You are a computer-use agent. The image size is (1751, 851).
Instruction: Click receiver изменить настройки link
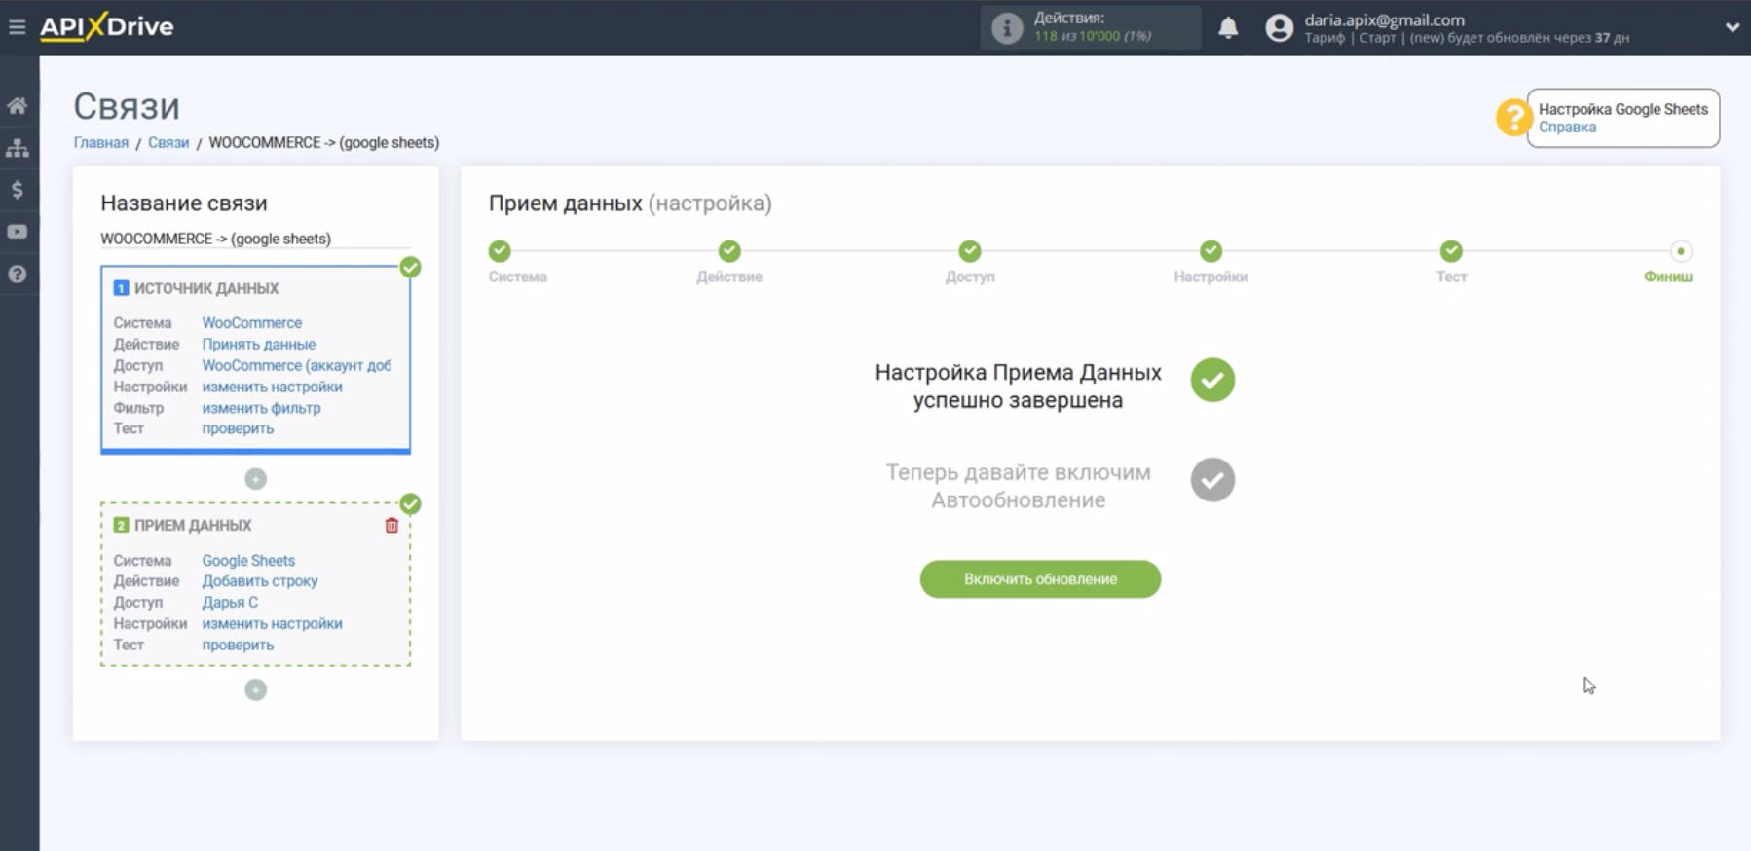(x=273, y=623)
